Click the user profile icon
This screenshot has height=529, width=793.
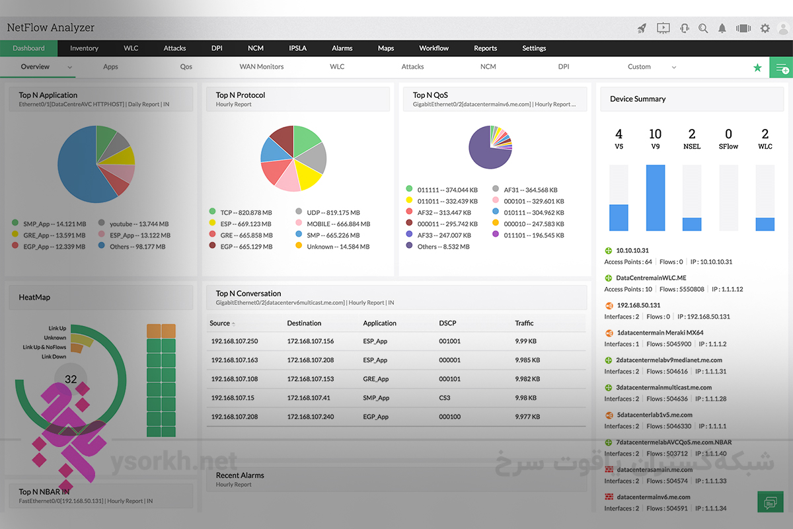point(784,28)
